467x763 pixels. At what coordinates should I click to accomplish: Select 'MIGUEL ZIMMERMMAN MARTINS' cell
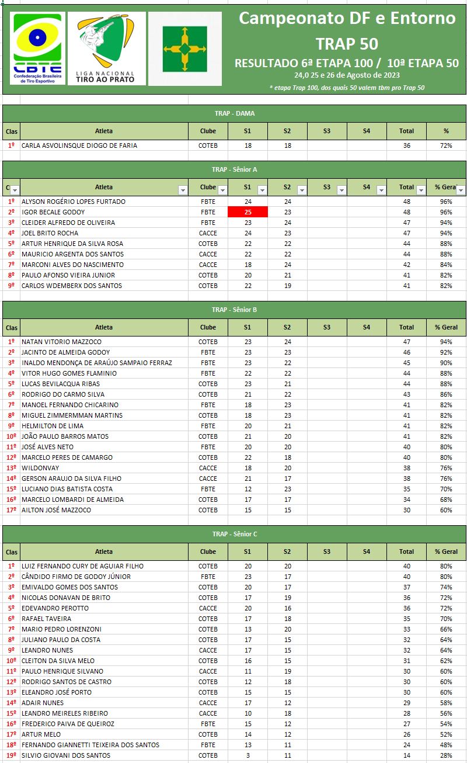(x=104, y=415)
